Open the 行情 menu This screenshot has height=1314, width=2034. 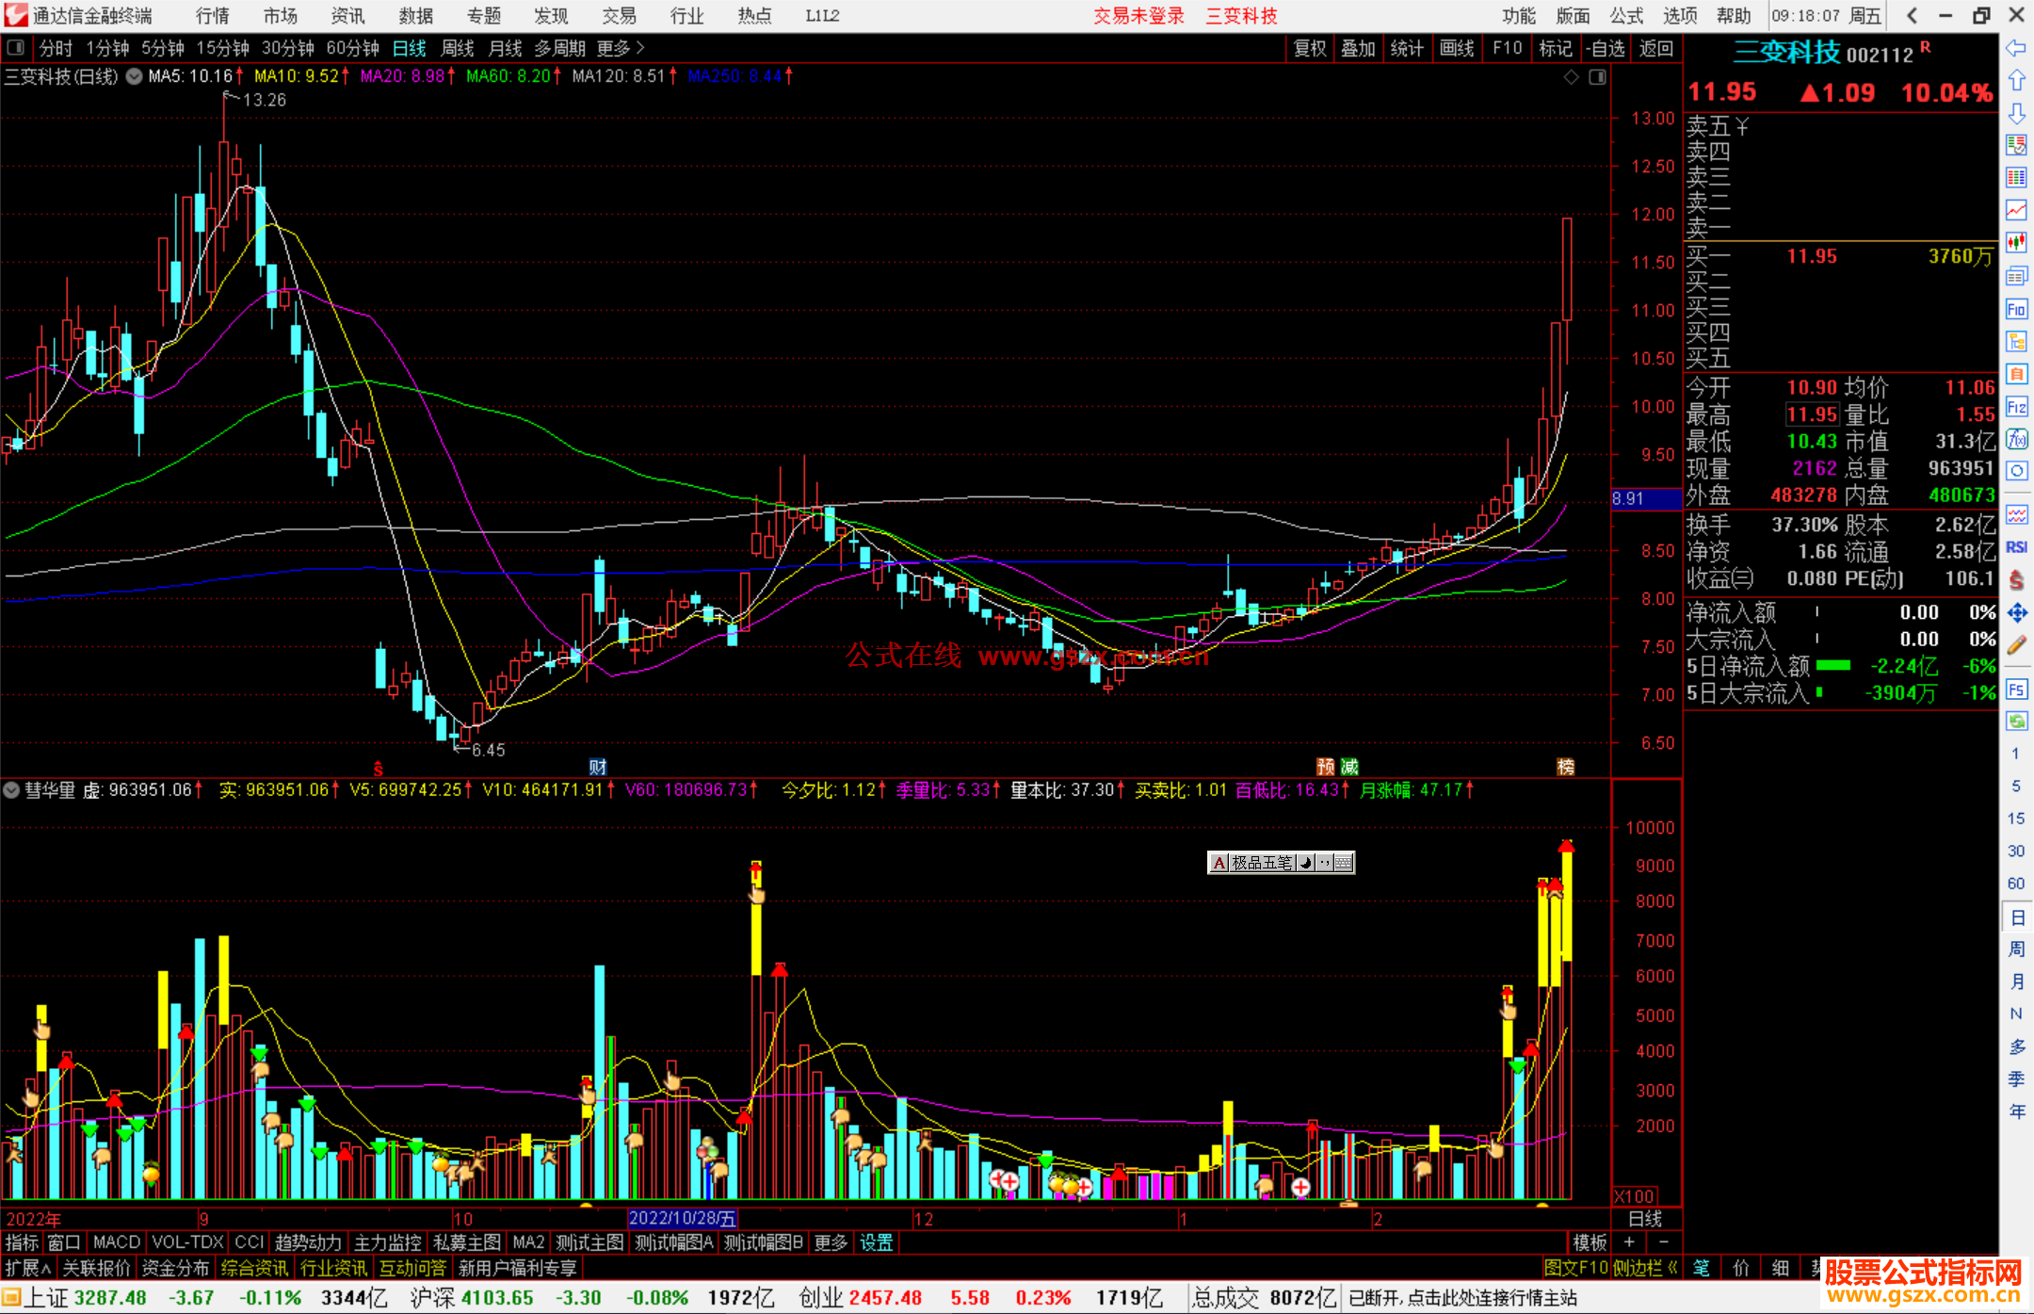[212, 16]
